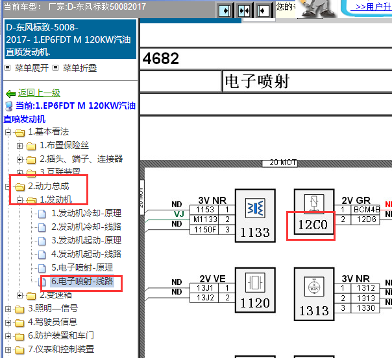Click document icon beside 1.发动机冷却-原理
The height and width of the screenshot is (358, 392).
click(x=42, y=214)
